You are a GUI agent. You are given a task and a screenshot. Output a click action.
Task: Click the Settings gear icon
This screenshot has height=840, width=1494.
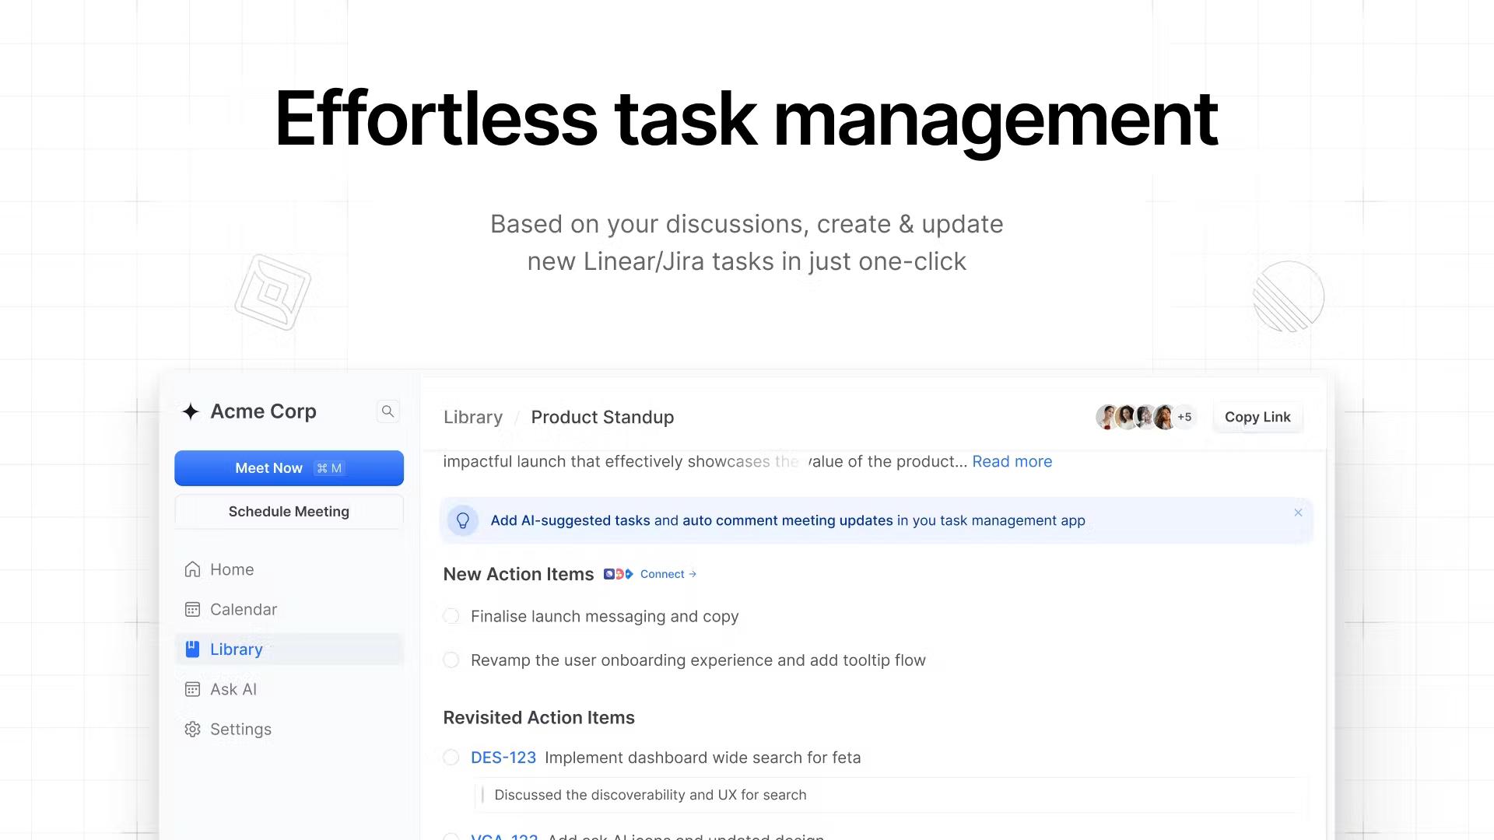coord(192,730)
